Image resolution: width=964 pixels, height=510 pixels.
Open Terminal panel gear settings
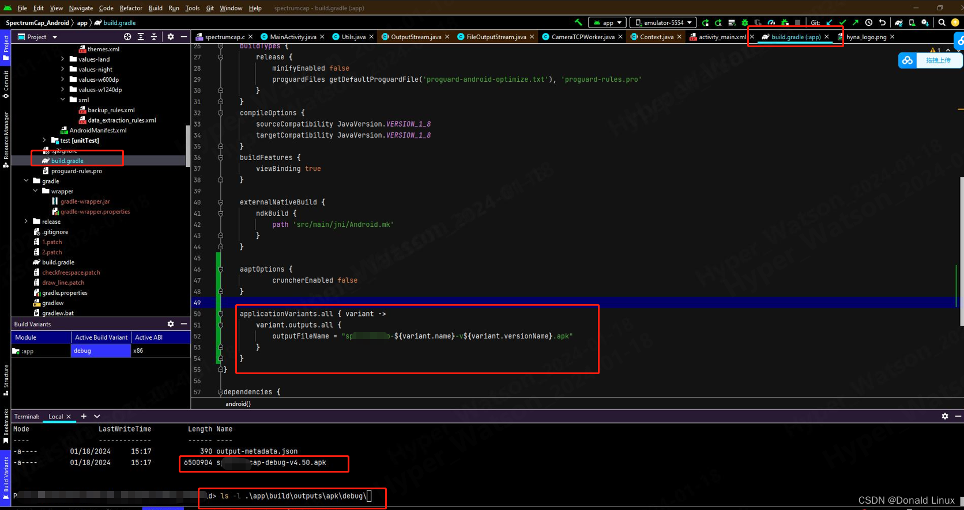[945, 416]
